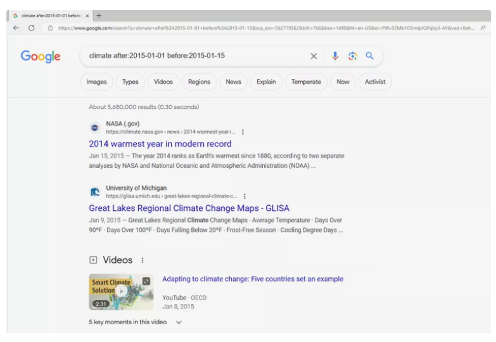Select the Activist filter chip
Image resolution: width=496 pixels, height=342 pixels.
click(x=375, y=82)
